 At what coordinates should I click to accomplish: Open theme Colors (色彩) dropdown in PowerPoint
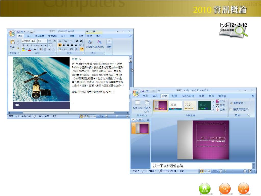(x=221, y=101)
